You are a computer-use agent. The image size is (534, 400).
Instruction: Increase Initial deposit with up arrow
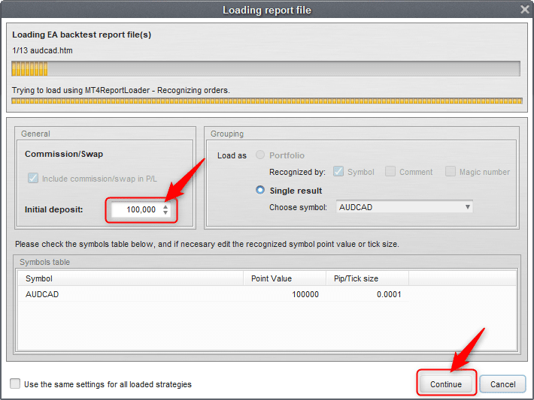point(165,206)
